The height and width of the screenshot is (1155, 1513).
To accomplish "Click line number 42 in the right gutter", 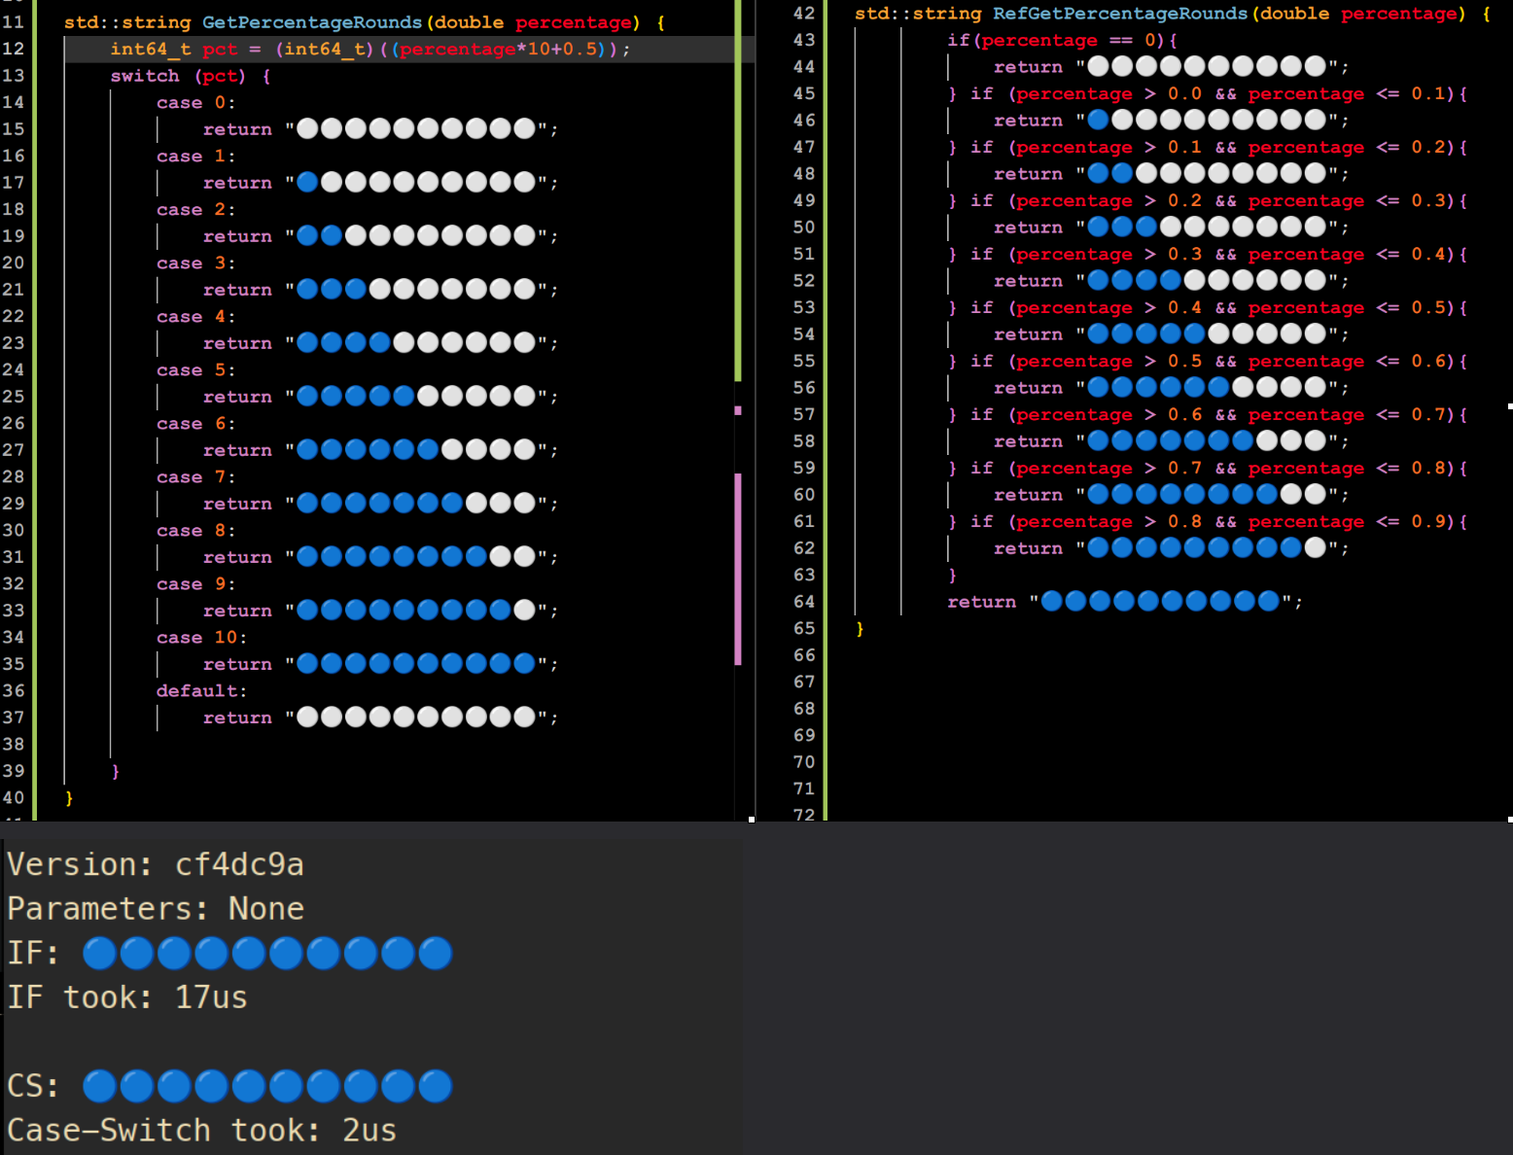I will point(804,14).
